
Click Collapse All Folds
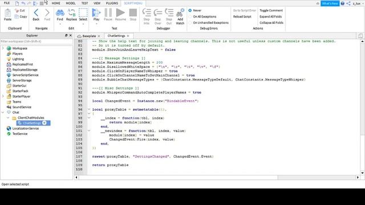tap(271, 23)
